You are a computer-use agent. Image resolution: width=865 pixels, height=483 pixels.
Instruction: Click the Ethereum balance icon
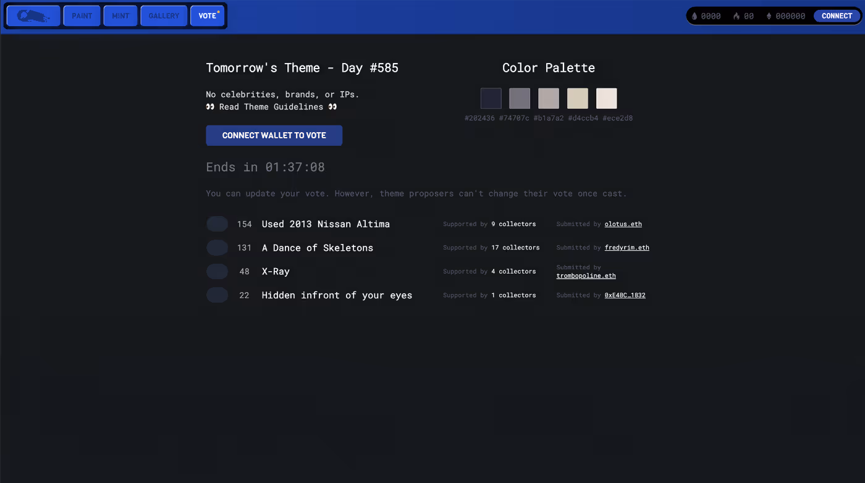[x=769, y=16]
